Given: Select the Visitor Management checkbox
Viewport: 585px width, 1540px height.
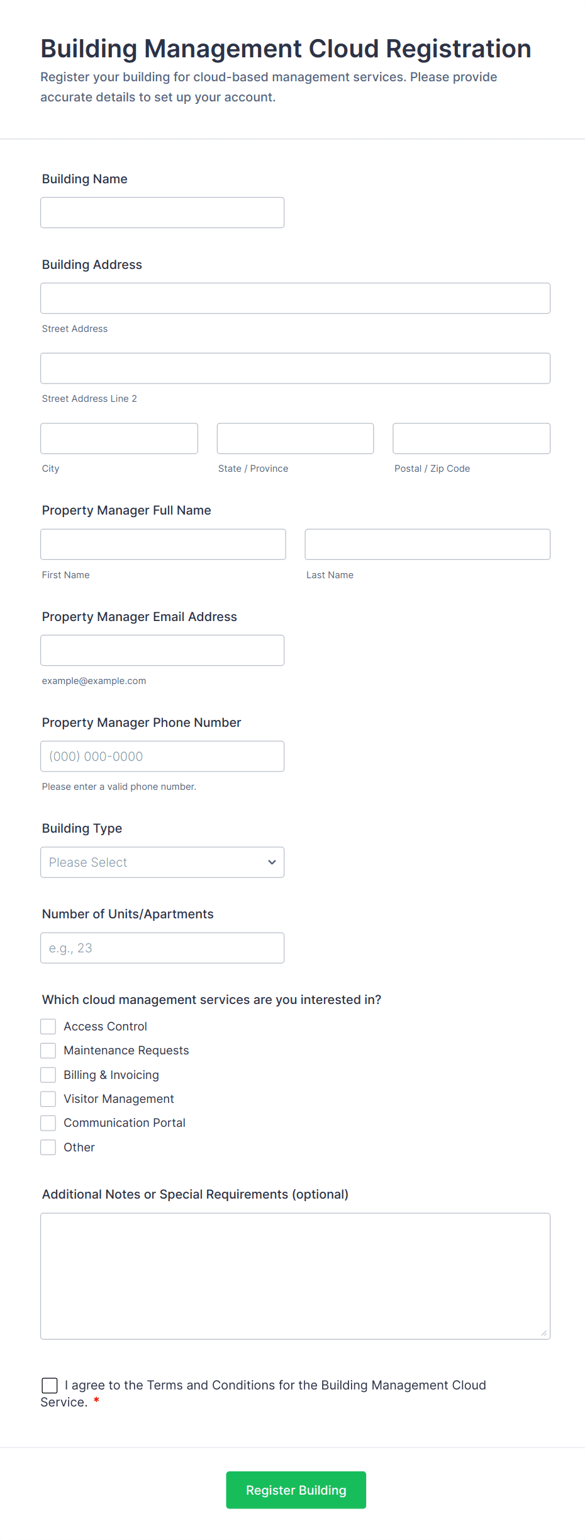Looking at the screenshot, I should click(48, 1099).
